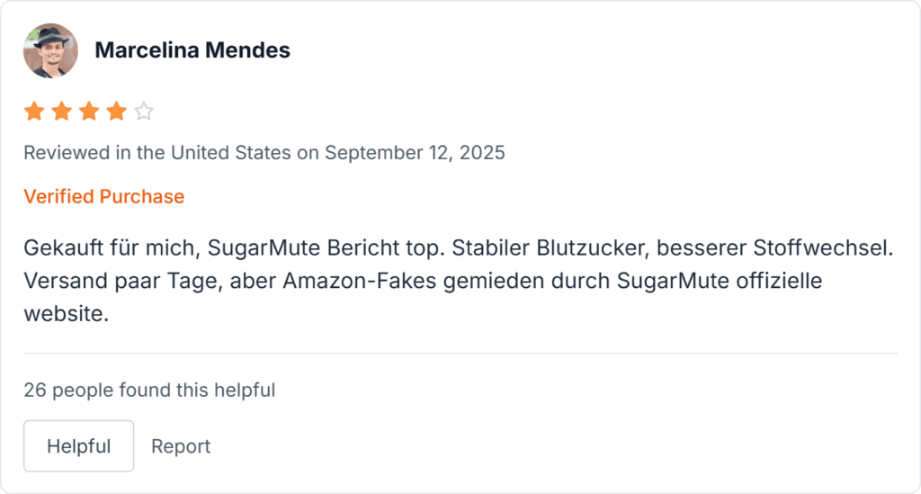Click the orange Verified Purchase label

(103, 196)
